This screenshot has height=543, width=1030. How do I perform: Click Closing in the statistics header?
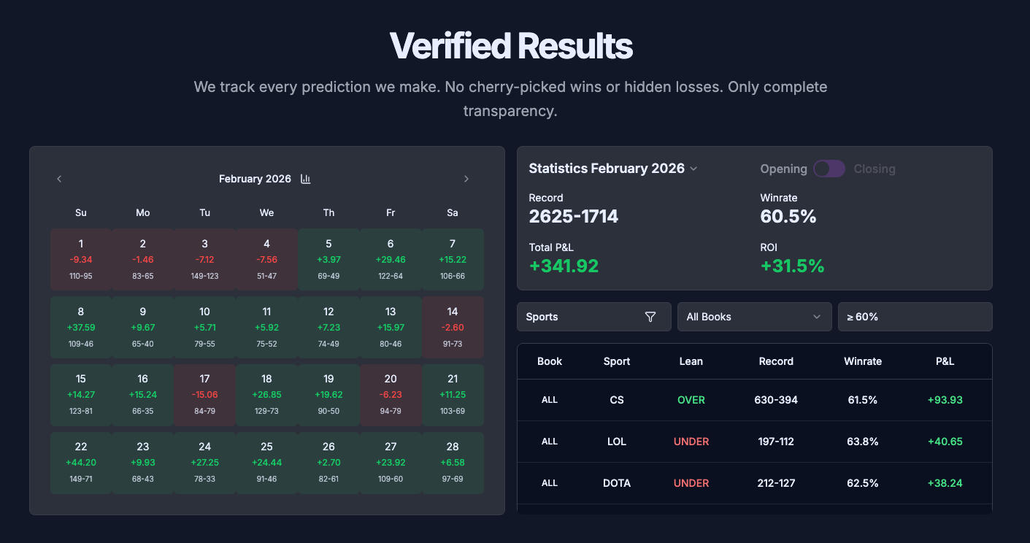(874, 169)
